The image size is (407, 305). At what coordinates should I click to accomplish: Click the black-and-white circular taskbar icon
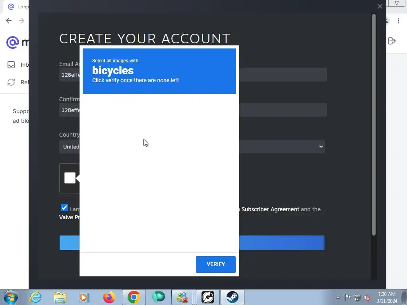207,297
